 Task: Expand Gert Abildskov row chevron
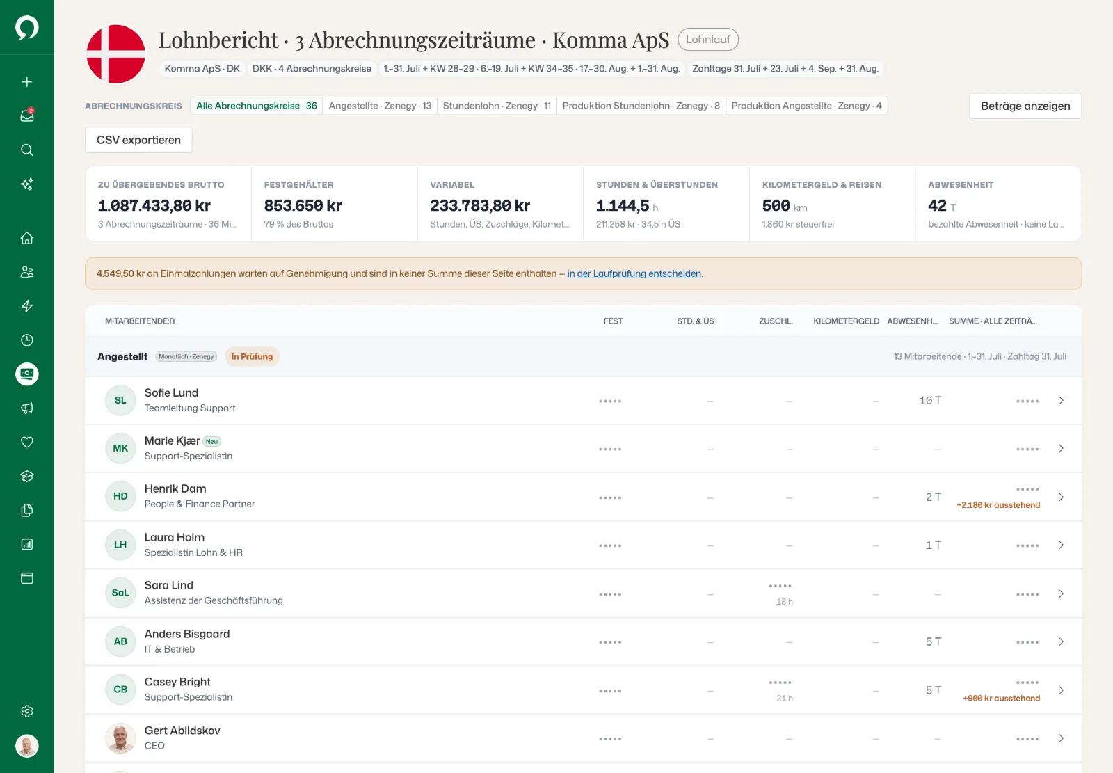[1061, 738]
